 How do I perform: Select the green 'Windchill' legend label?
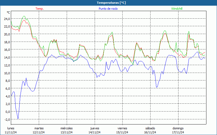(x=177, y=9)
